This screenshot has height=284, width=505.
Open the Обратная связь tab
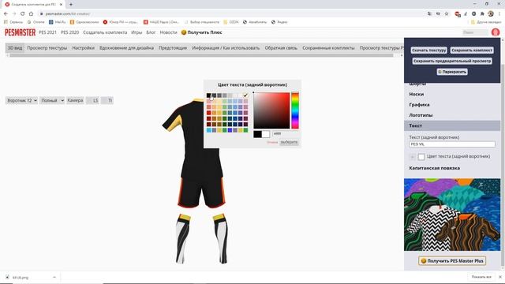click(281, 47)
